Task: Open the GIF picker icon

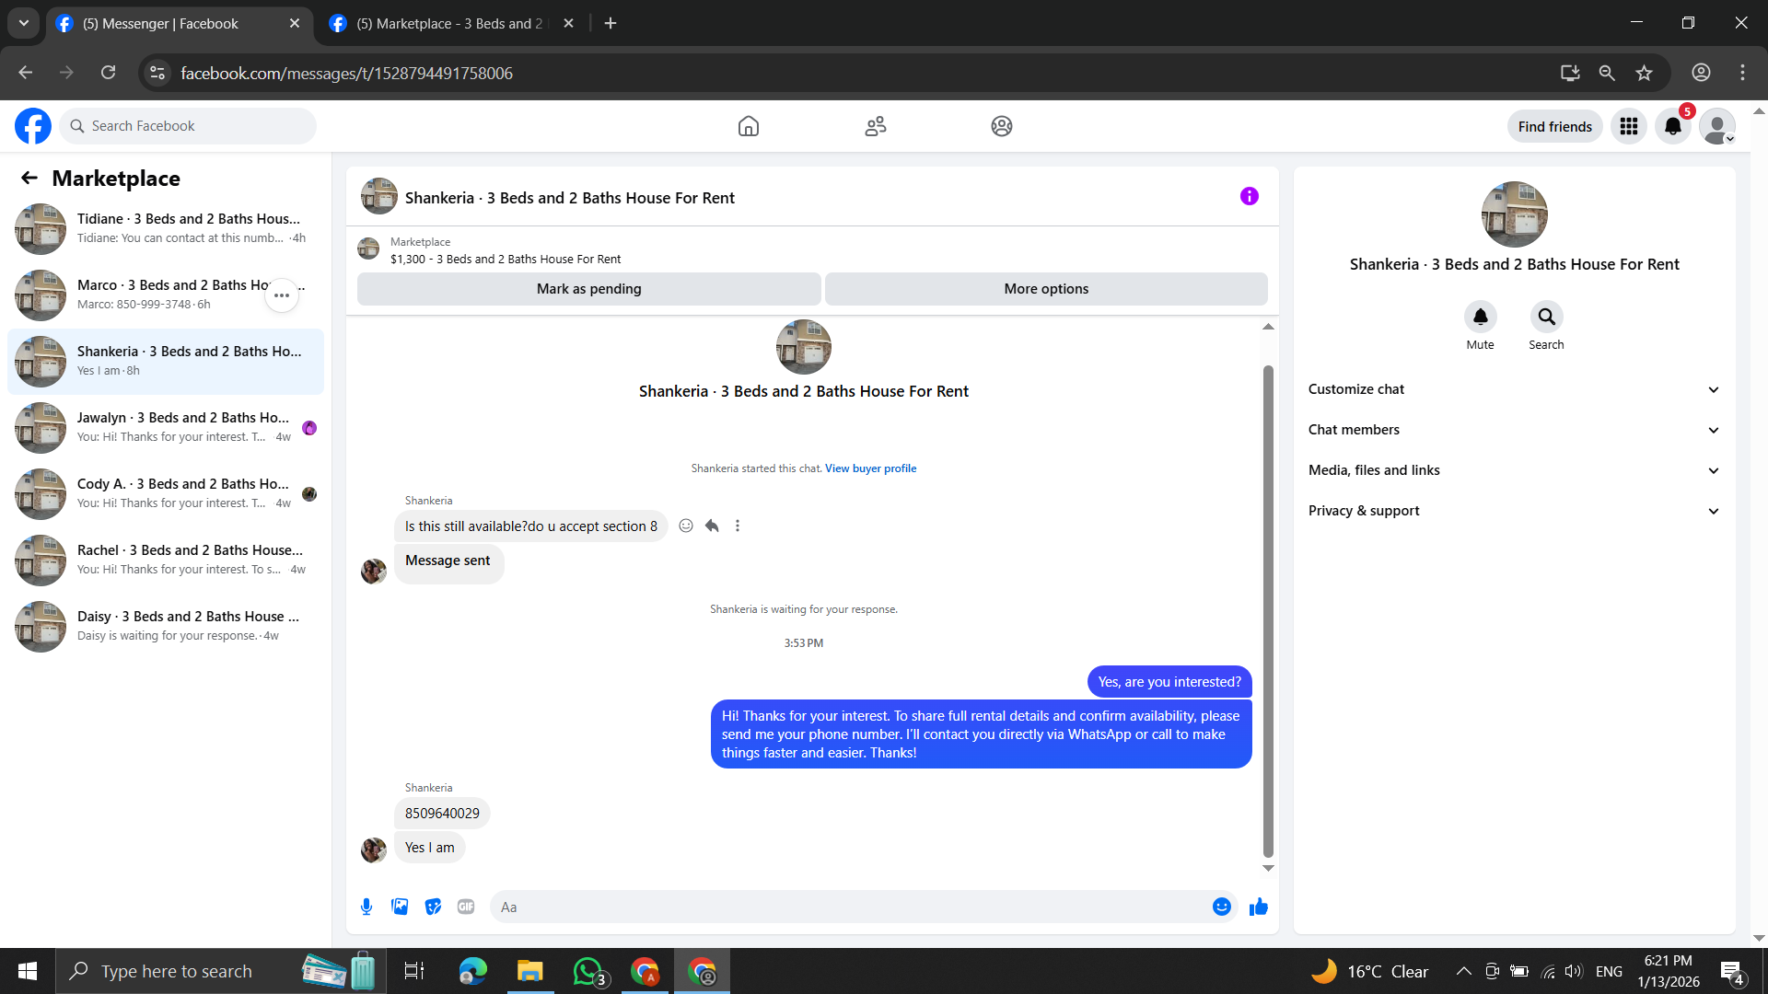Action: (x=466, y=907)
